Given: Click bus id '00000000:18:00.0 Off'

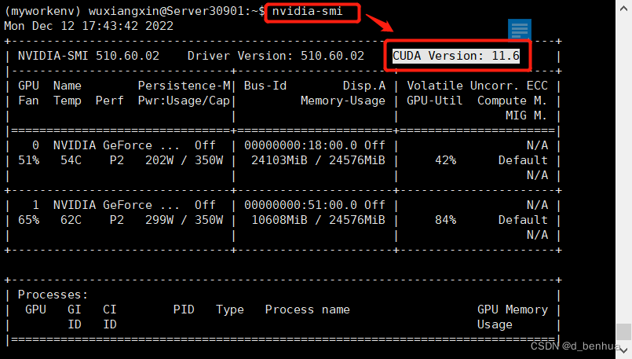Looking at the screenshot, I should (315, 145).
